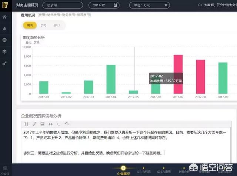Click the home icon in left sidebar
Viewport: 237px width, 176px height.
click(x=4, y=17)
